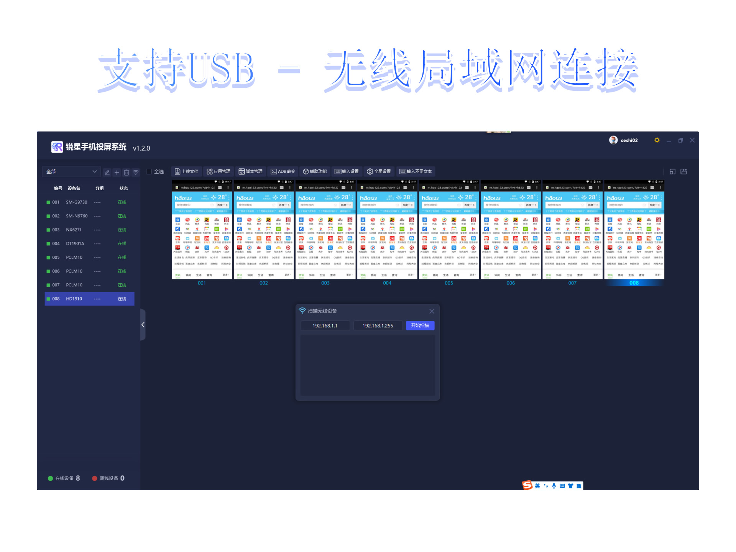Image resolution: width=736 pixels, height=552 pixels.
Task: Click the 分组 column header
Action: tap(100, 188)
